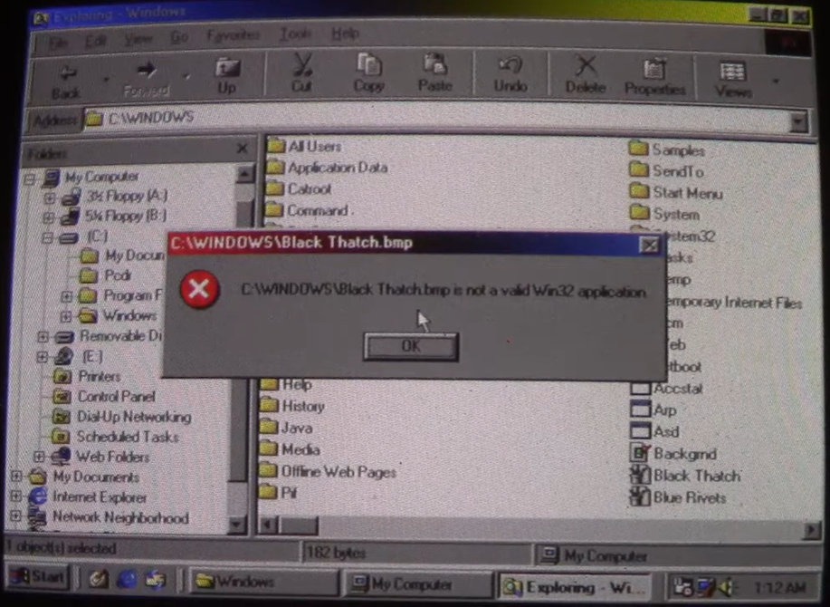Expand the 3½ Floppy (A:) node
The height and width of the screenshot is (607, 830).
[49, 198]
